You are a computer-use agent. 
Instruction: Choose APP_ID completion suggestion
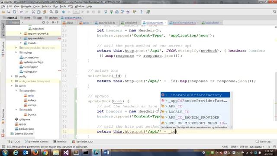coord(195,106)
